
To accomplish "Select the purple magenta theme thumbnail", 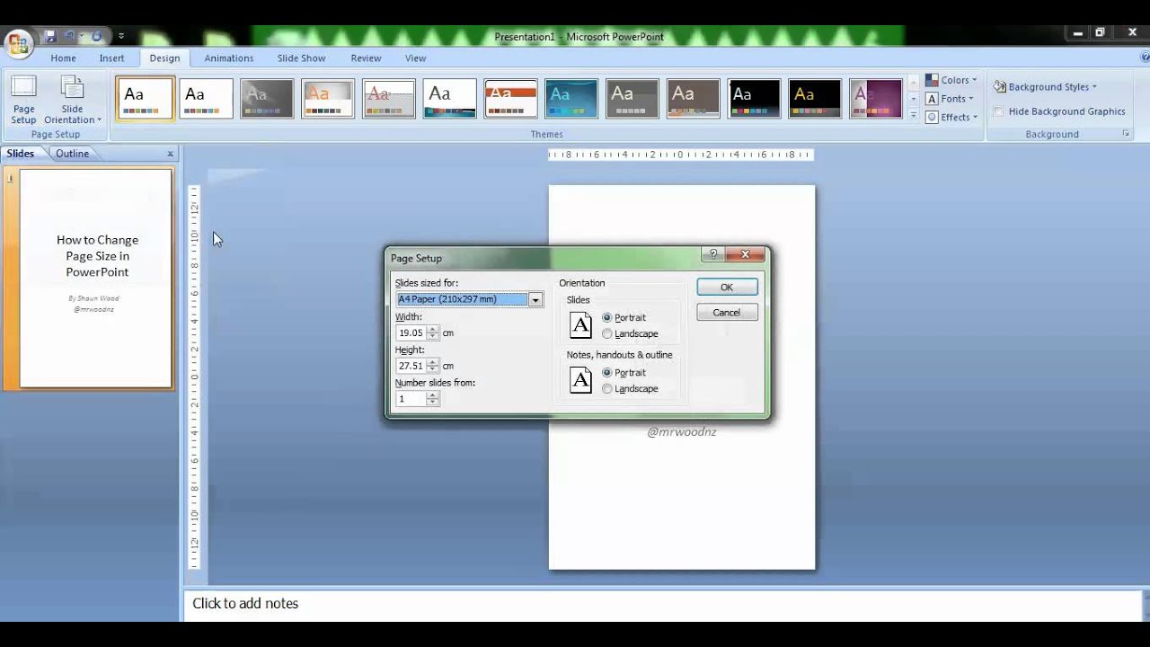I will tap(876, 99).
